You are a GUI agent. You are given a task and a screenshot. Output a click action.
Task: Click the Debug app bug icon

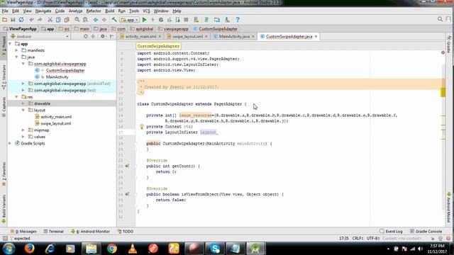(x=161, y=20)
